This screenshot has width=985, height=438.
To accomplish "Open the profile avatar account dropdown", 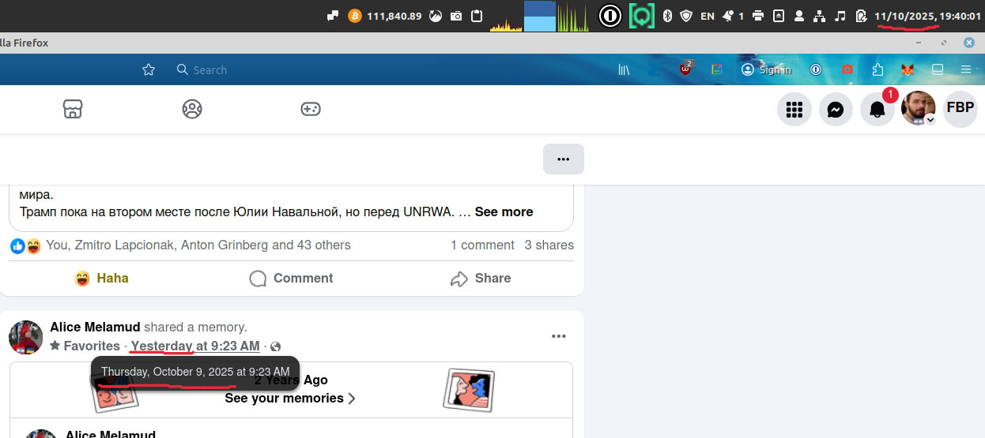I will 919,109.
